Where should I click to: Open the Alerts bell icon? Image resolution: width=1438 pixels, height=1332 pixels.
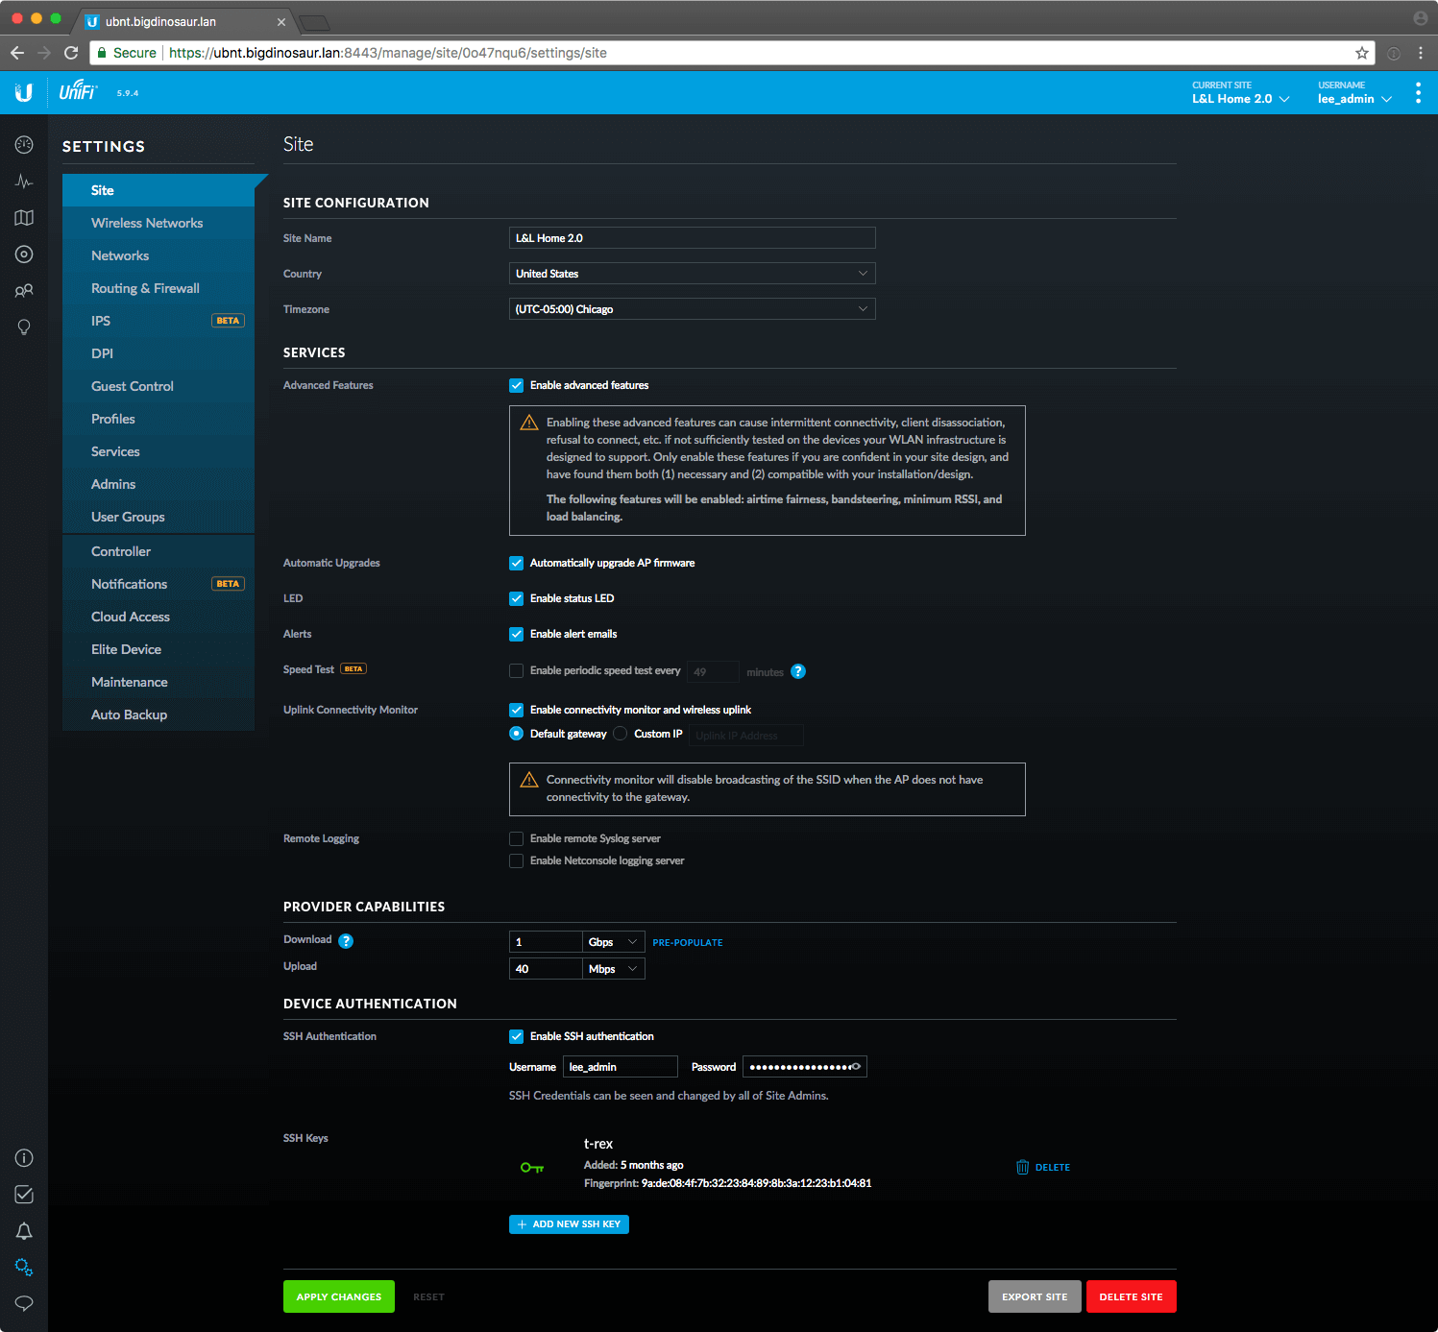pos(24,1231)
